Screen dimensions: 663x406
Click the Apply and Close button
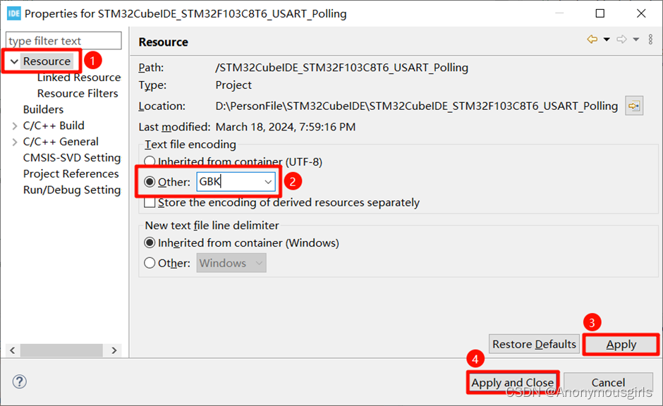(x=513, y=382)
